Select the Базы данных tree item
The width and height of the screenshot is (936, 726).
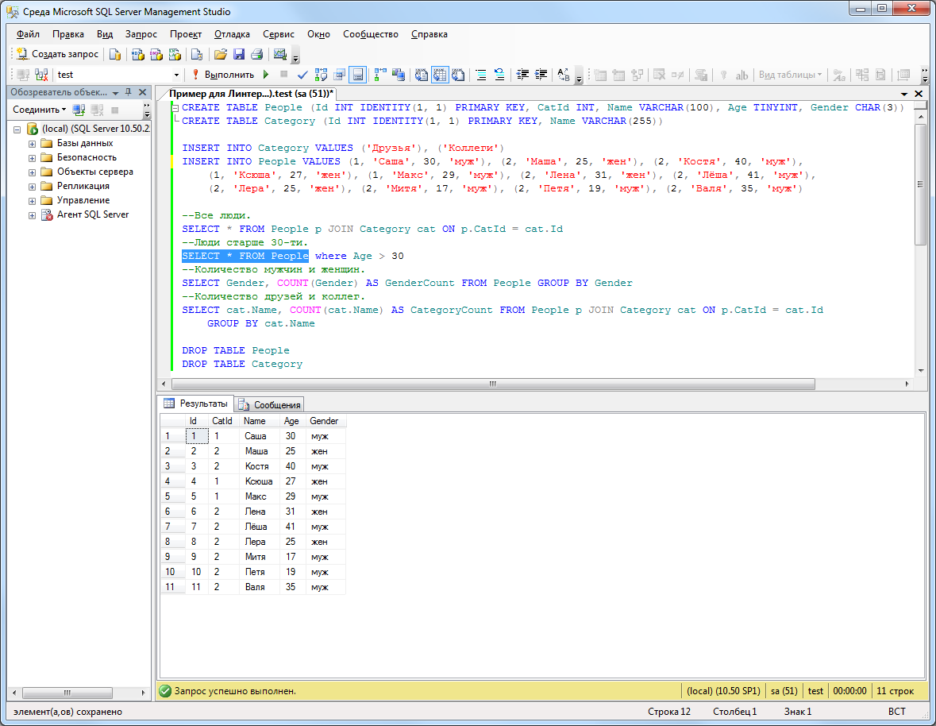coord(86,143)
